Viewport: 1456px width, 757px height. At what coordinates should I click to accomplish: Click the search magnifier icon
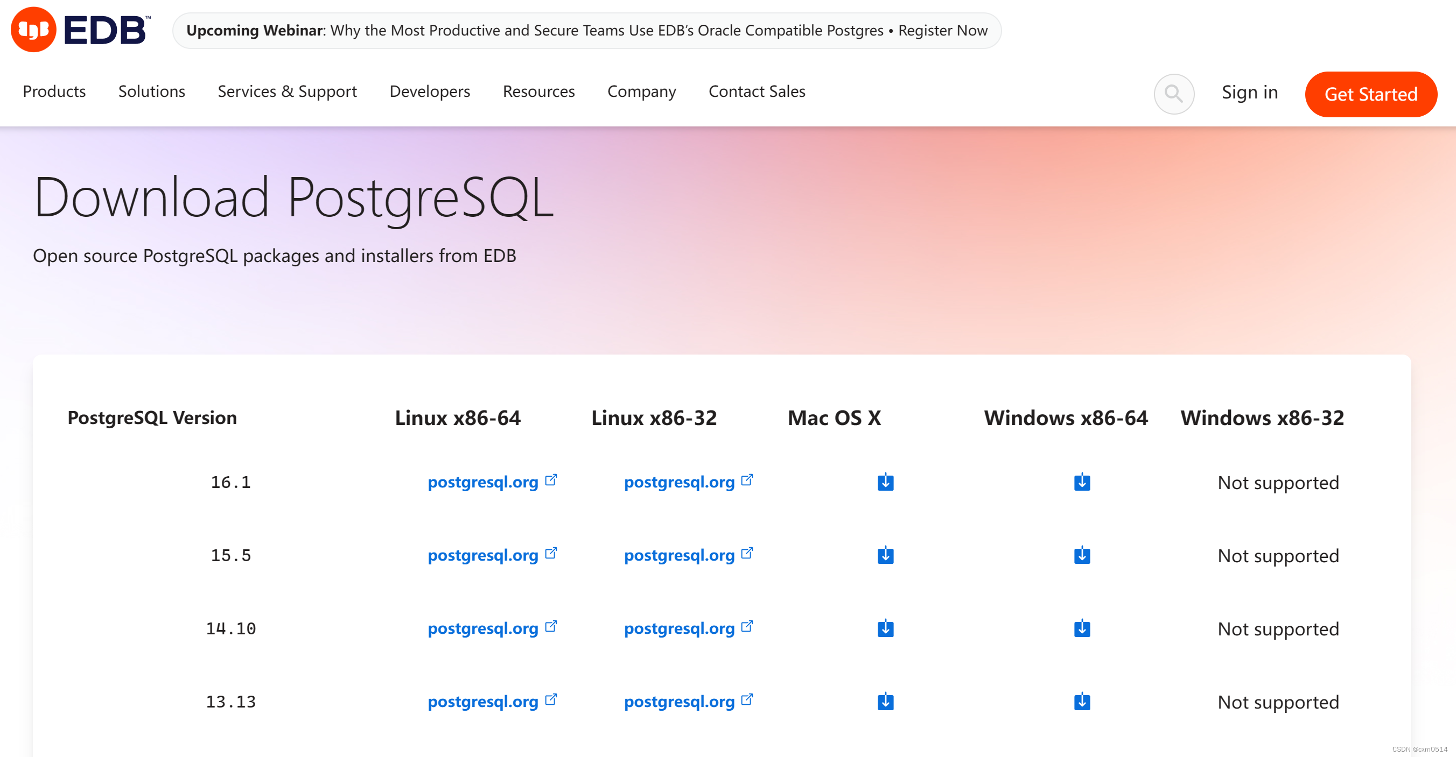pyautogui.click(x=1173, y=94)
